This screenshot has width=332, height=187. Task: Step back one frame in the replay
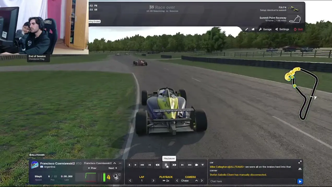(x=150, y=165)
